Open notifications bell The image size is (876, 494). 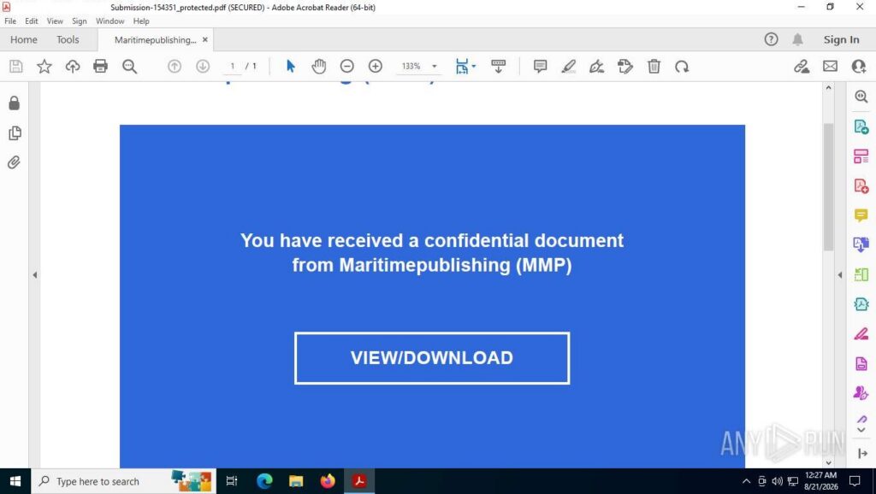click(798, 39)
